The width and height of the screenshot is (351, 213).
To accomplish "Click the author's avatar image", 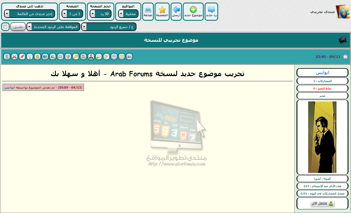I will (x=322, y=137).
